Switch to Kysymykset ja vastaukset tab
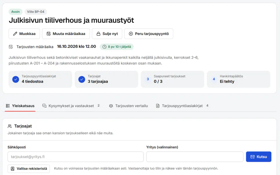This screenshot has height=175, width=280. pyautogui.click(x=71, y=106)
